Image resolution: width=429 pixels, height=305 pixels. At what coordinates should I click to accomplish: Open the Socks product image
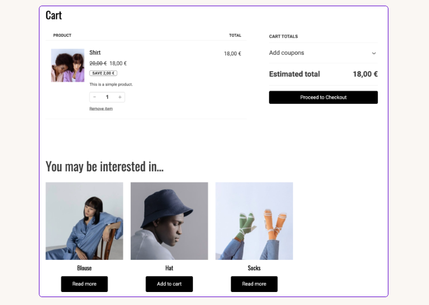tap(254, 221)
